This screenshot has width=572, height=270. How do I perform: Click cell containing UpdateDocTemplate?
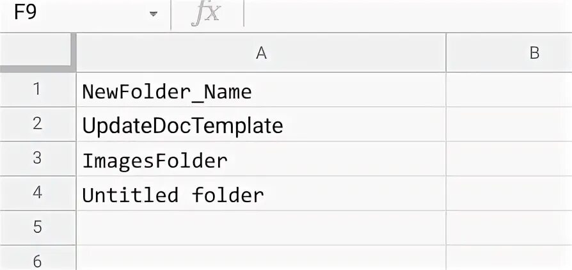[x=261, y=125]
